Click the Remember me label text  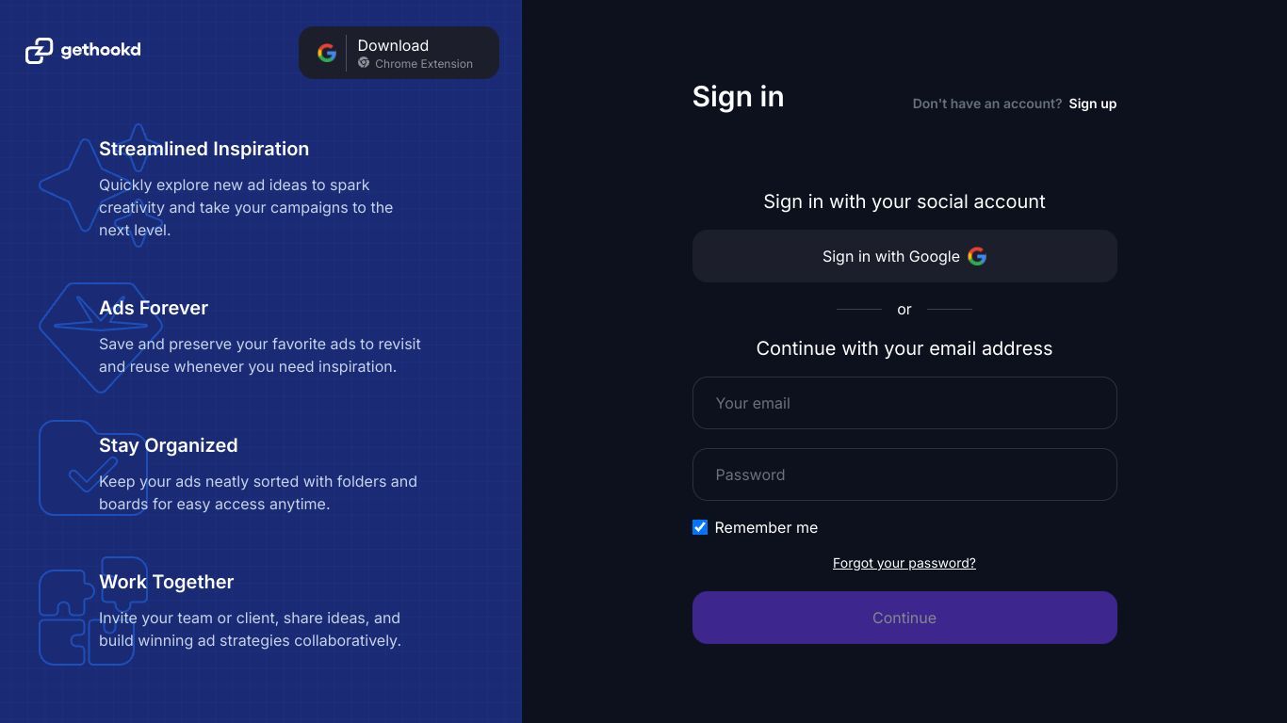click(x=766, y=527)
